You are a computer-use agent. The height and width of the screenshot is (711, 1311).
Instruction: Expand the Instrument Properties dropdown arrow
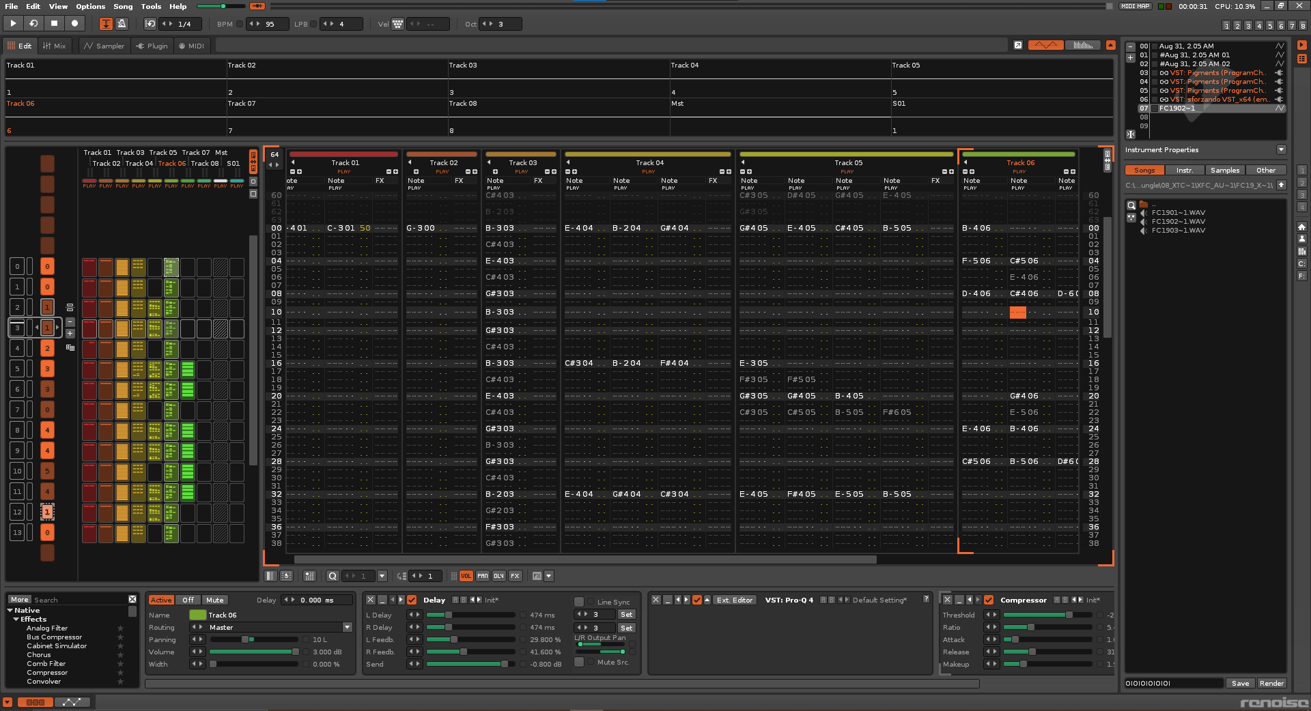[1281, 149]
